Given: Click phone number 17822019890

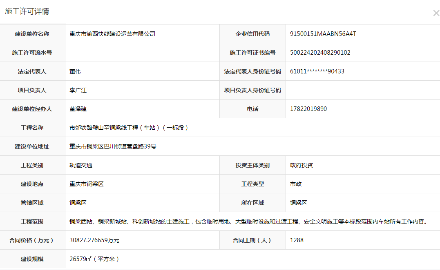Looking at the screenshot, I should [x=308, y=109].
